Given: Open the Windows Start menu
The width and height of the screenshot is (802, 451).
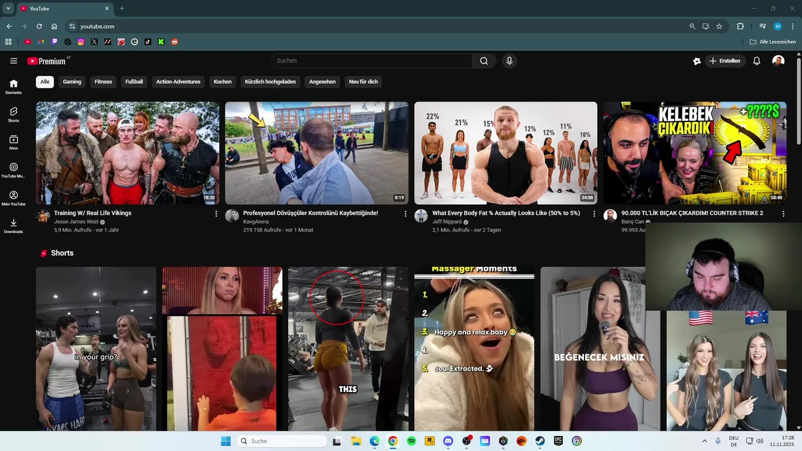Looking at the screenshot, I should click(x=226, y=441).
